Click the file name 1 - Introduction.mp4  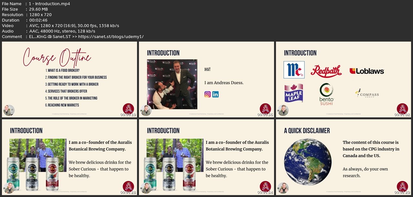pyautogui.click(x=50, y=4)
